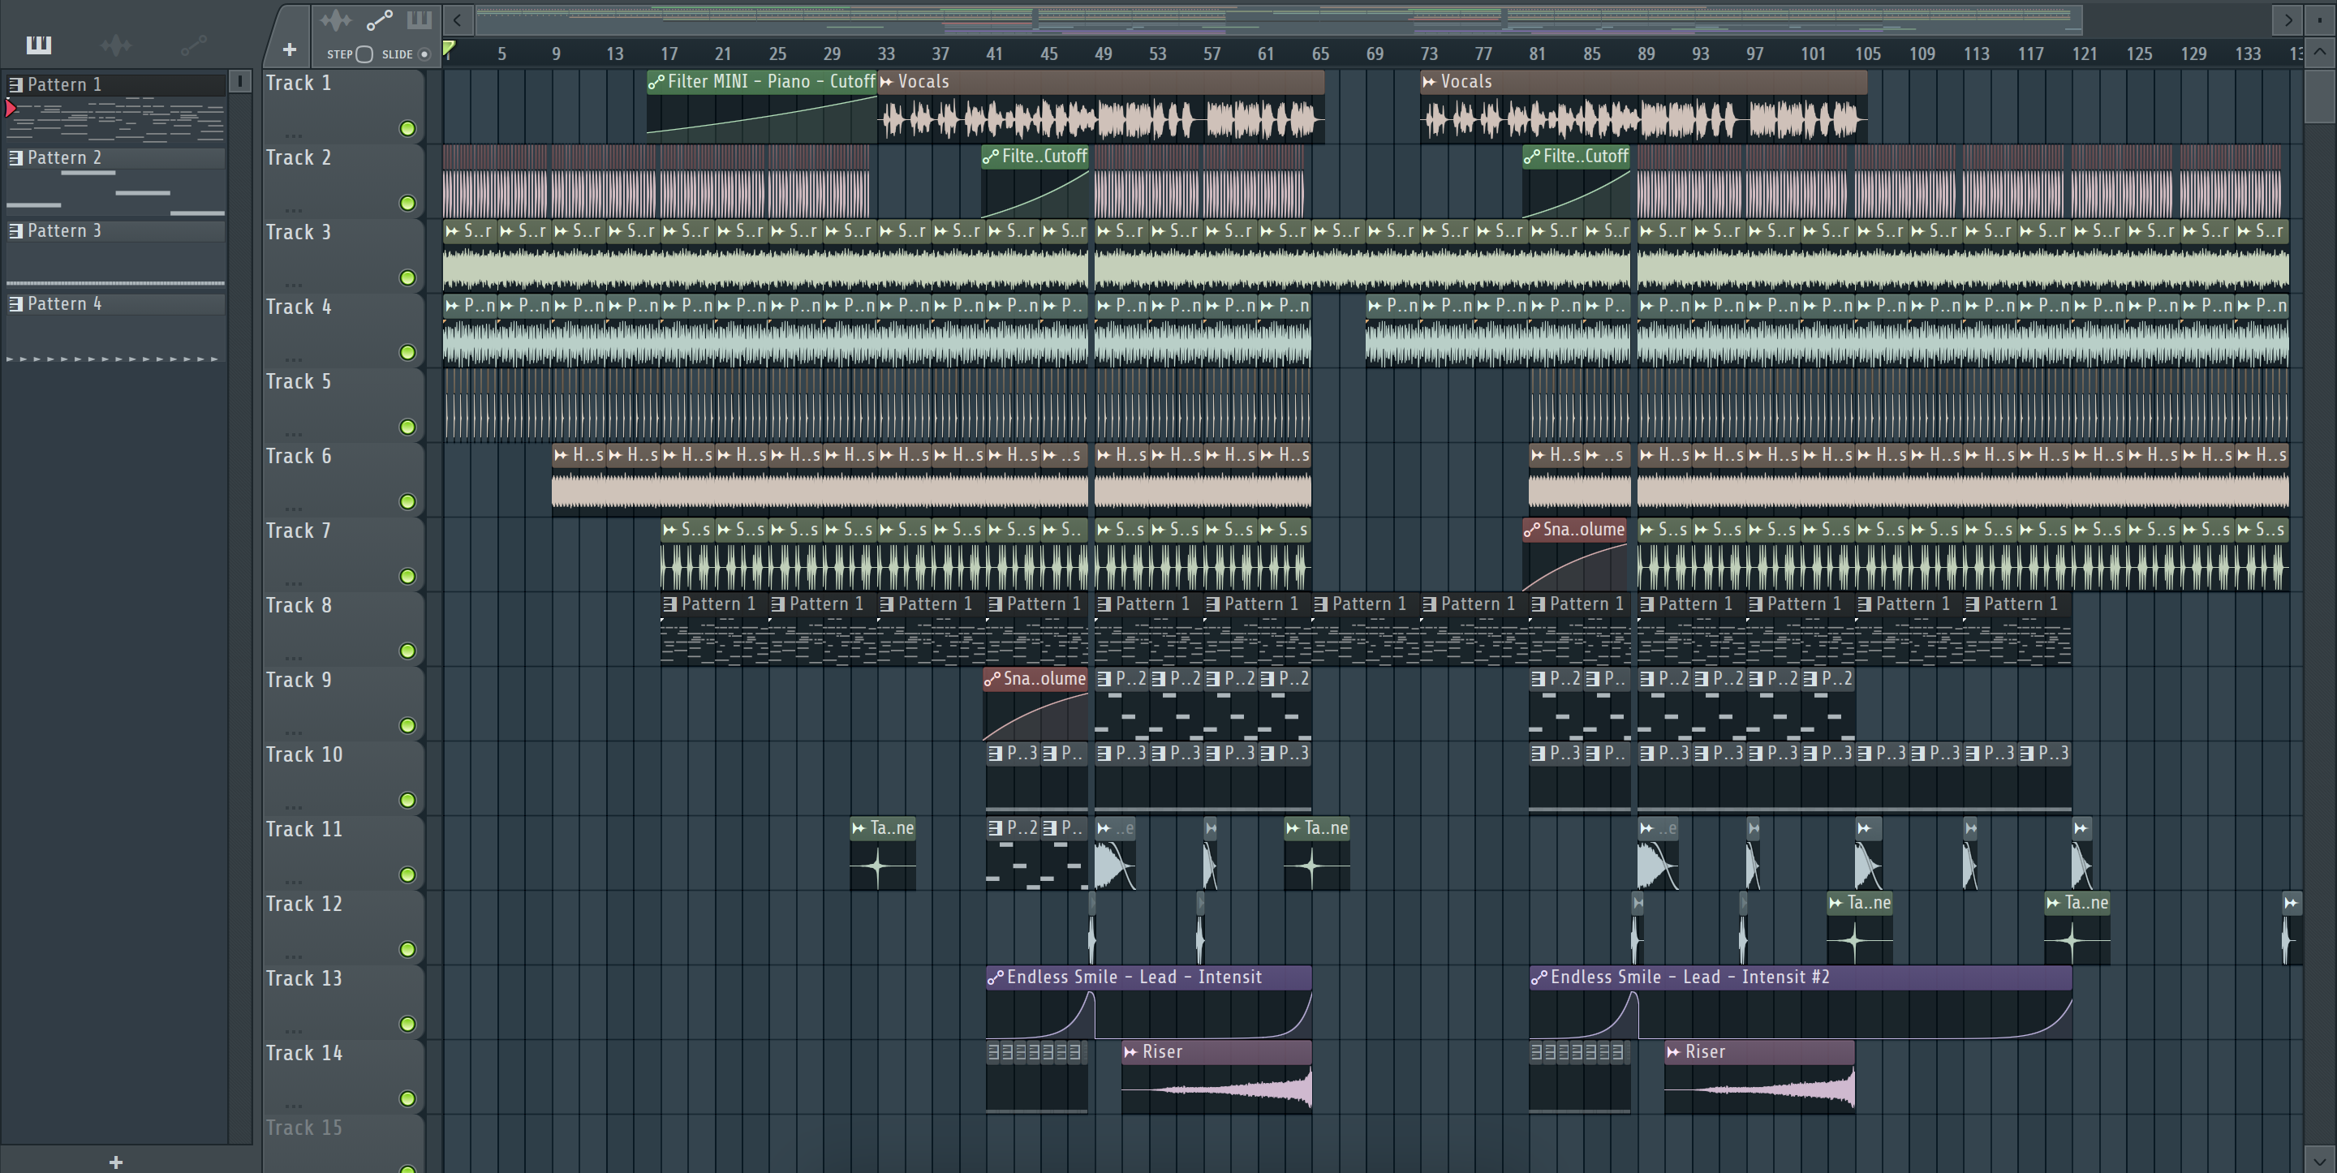Mute Track 7
Screen dimensions: 2337x1173
click(x=408, y=576)
